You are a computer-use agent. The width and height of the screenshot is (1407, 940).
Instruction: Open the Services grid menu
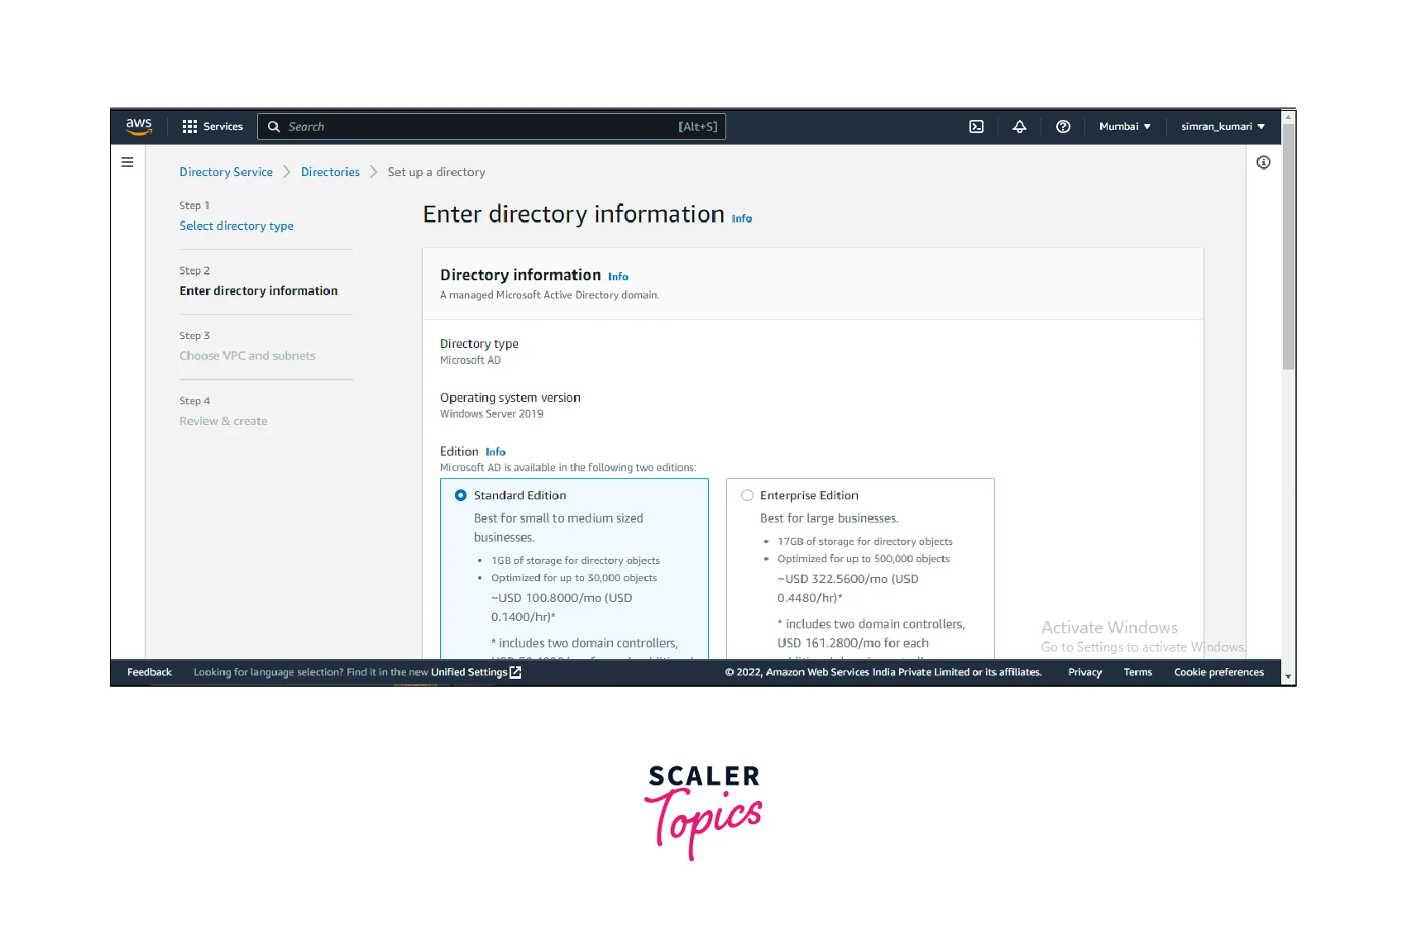click(x=213, y=126)
